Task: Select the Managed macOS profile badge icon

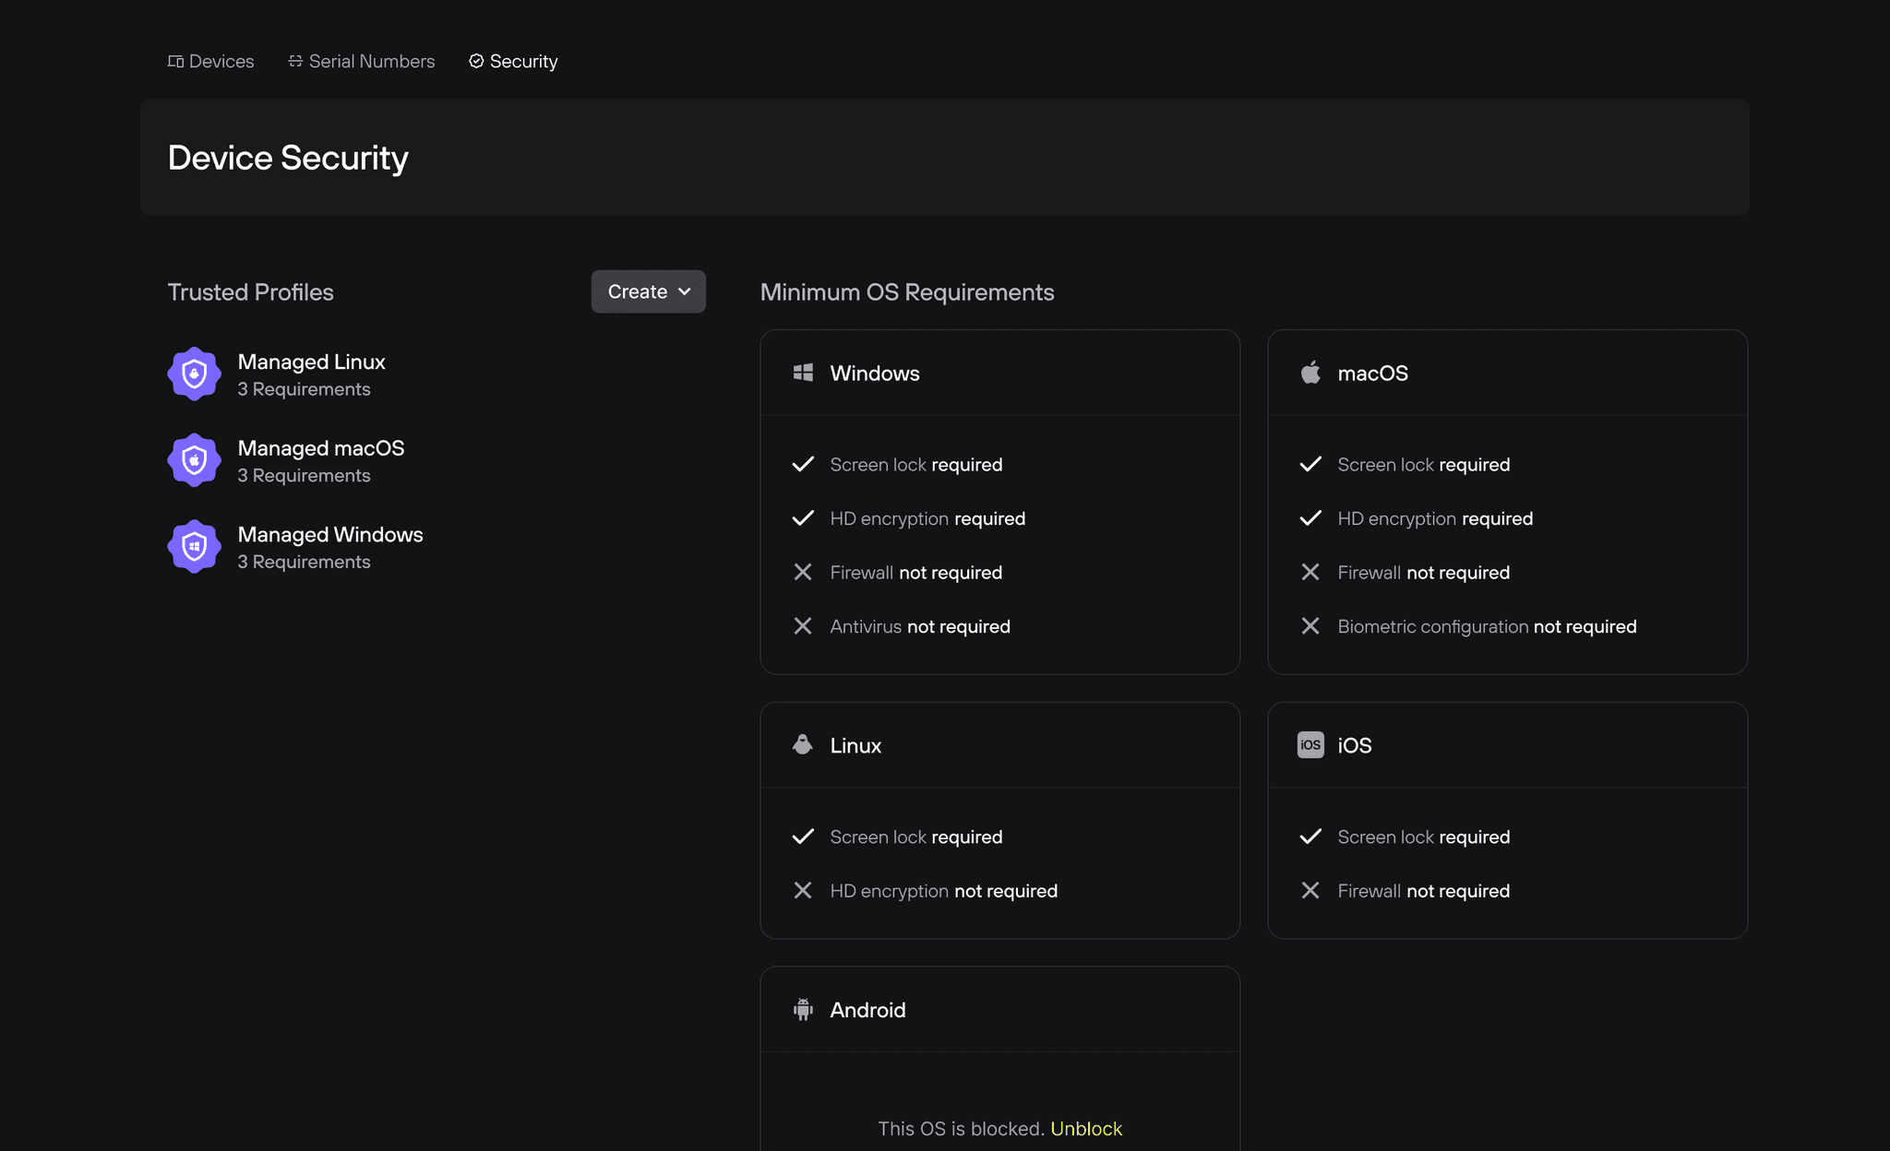Action: coord(194,459)
